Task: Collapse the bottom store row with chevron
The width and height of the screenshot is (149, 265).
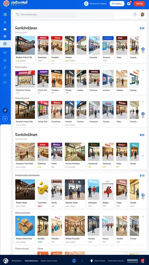Action: click(143, 217)
